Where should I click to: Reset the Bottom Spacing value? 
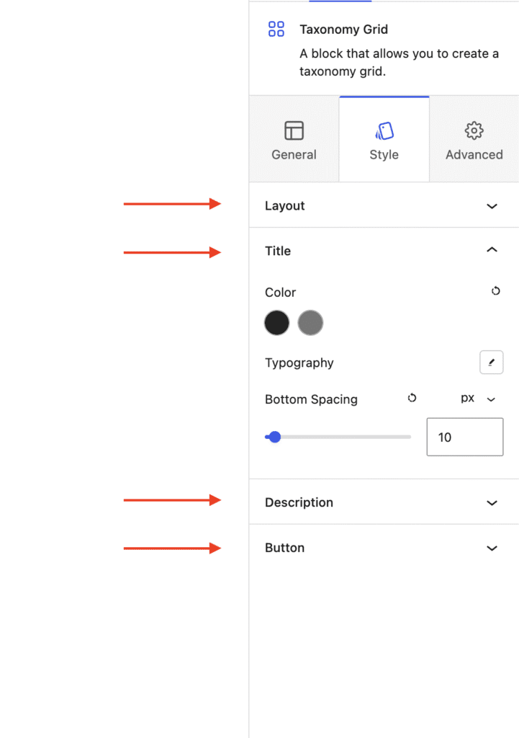[x=412, y=398]
